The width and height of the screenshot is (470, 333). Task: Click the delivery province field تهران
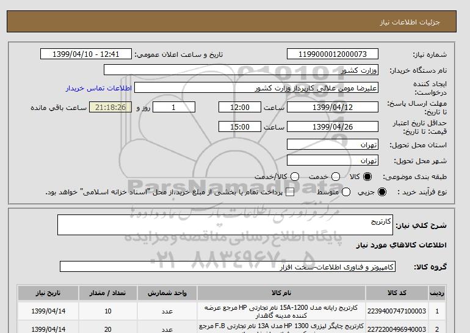point(333,145)
